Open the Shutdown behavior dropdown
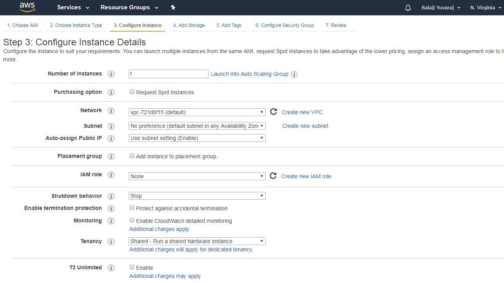The image size is (504, 283). coord(197,196)
